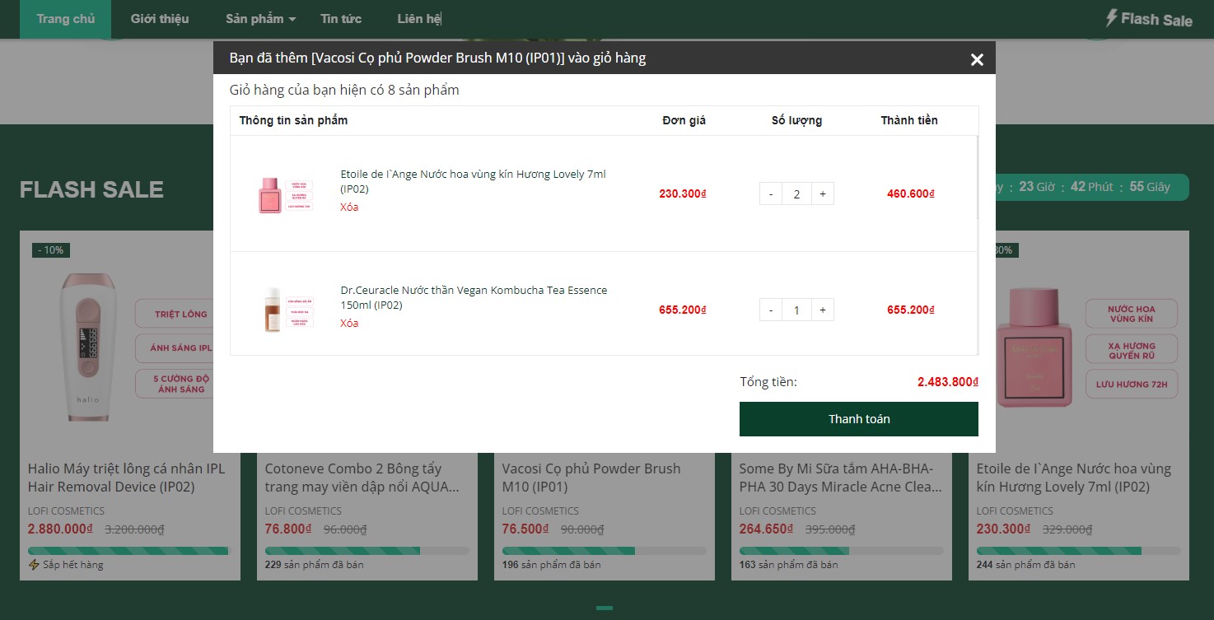Go to Giới thiệu page
This screenshot has width=1214, height=620.
coord(160,19)
